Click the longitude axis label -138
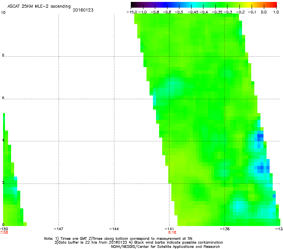This screenshot has width=283, height=249. [225, 229]
